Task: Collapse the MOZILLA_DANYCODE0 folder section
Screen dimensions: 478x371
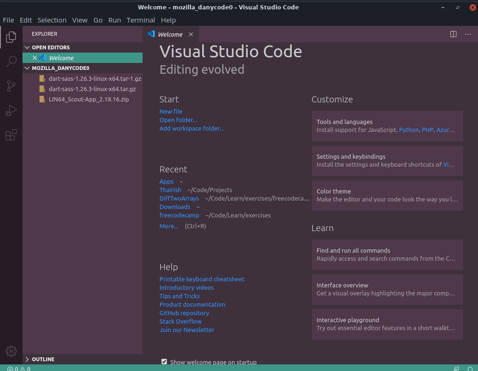Action: pos(27,68)
